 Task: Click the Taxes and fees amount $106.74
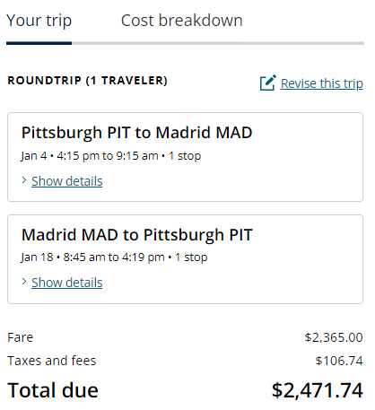(x=339, y=361)
